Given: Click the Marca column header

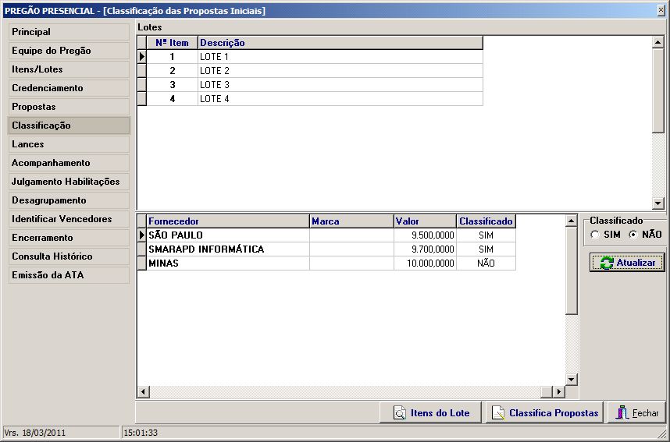Looking at the screenshot, I should point(351,221).
